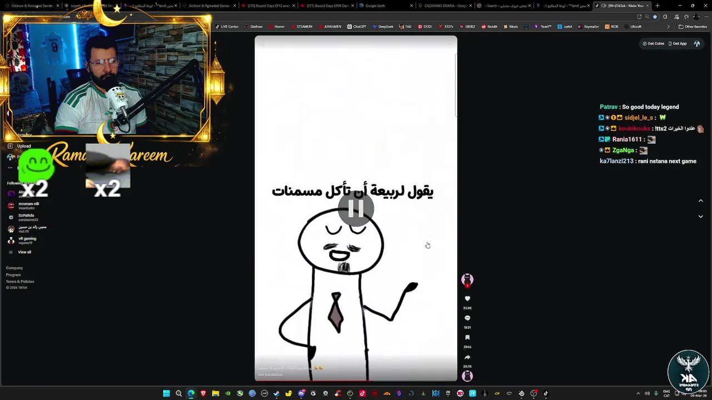Click Get Coins in TikTok header
The image size is (712, 400).
tap(653, 43)
